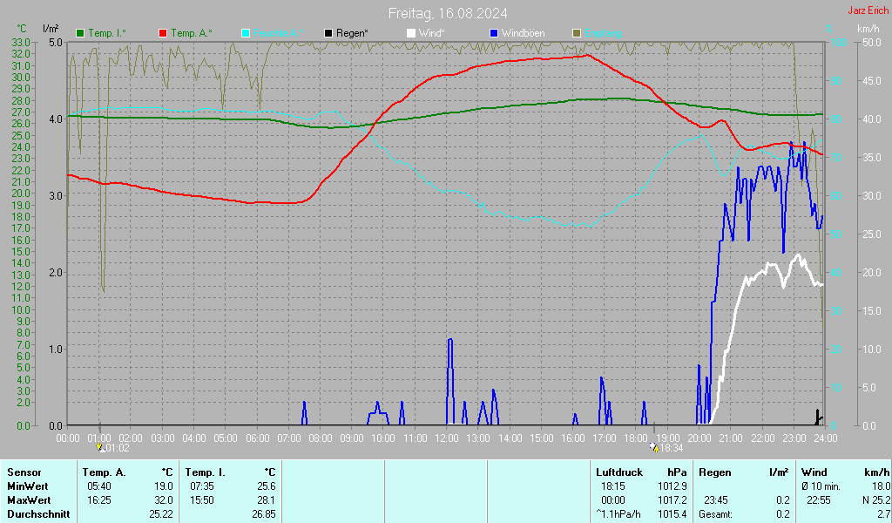Click the 12:00 time axis label
The image size is (892, 523).
click(447, 437)
